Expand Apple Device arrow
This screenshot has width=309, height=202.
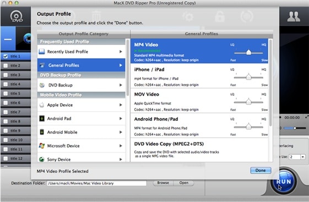click(121, 105)
